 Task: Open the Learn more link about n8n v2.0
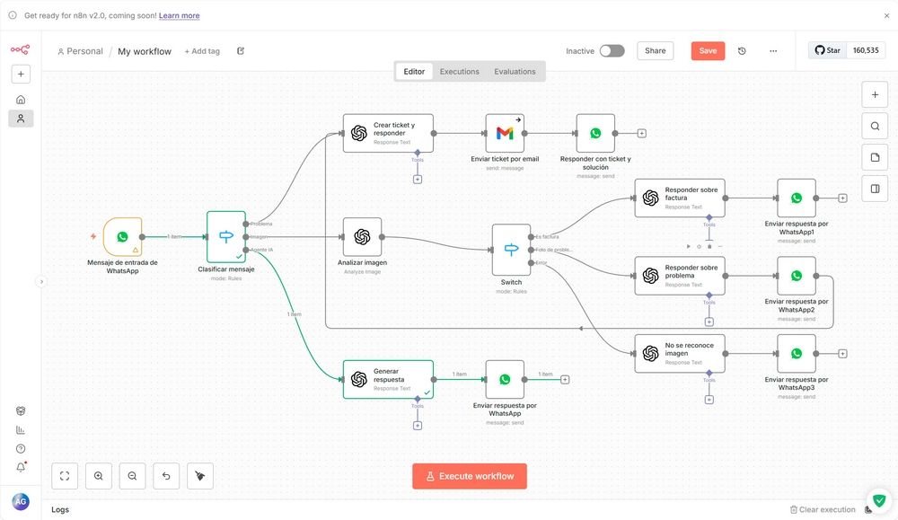(x=179, y=14)
